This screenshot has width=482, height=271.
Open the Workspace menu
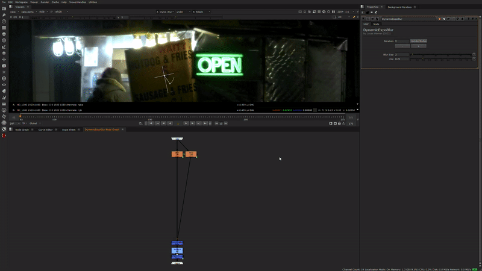21,2
